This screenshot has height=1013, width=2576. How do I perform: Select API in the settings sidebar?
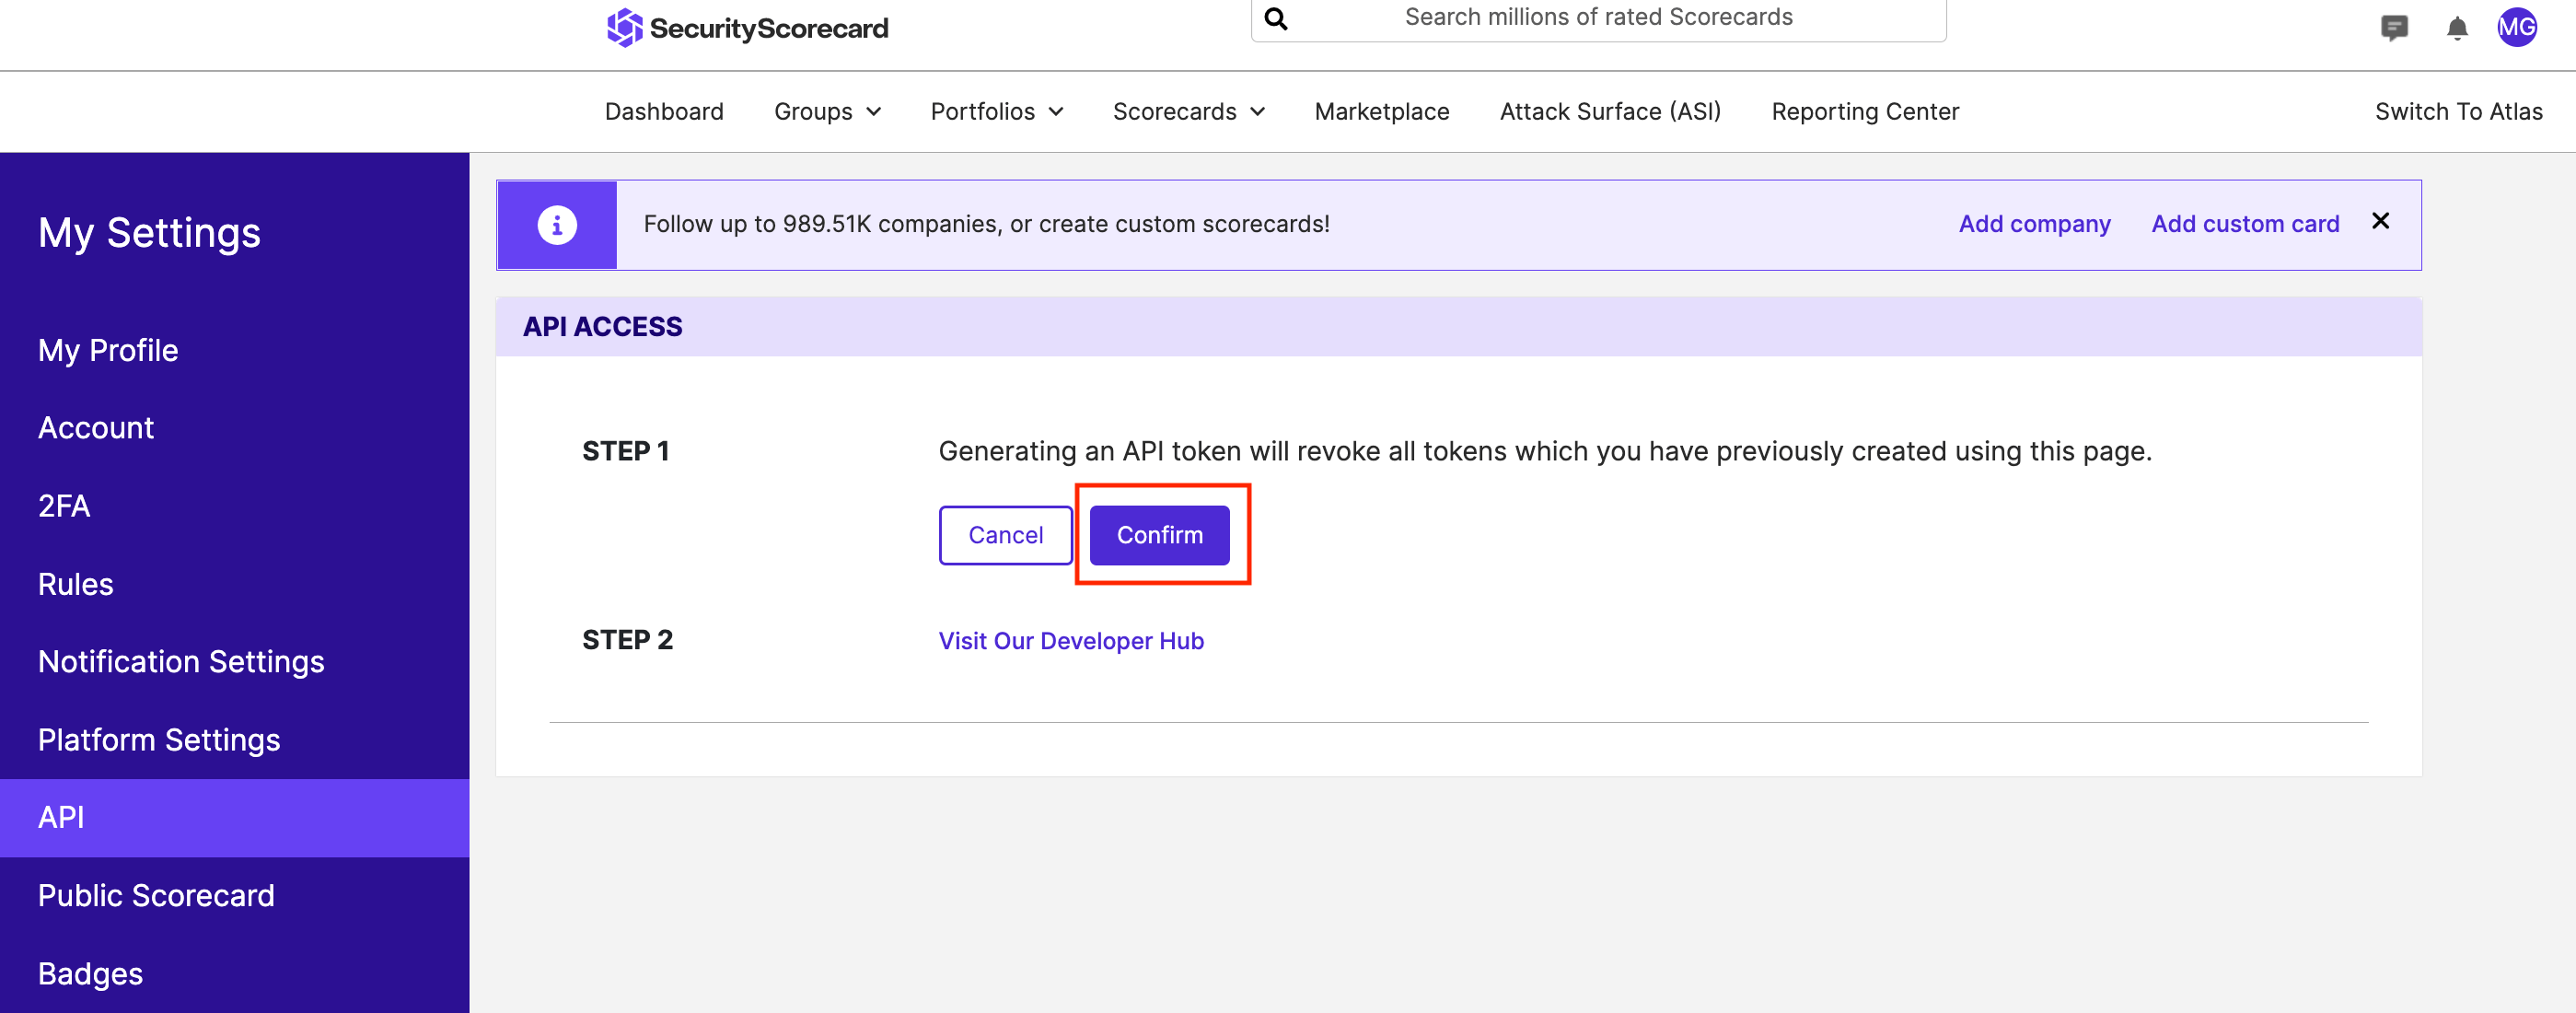[61, 817]
